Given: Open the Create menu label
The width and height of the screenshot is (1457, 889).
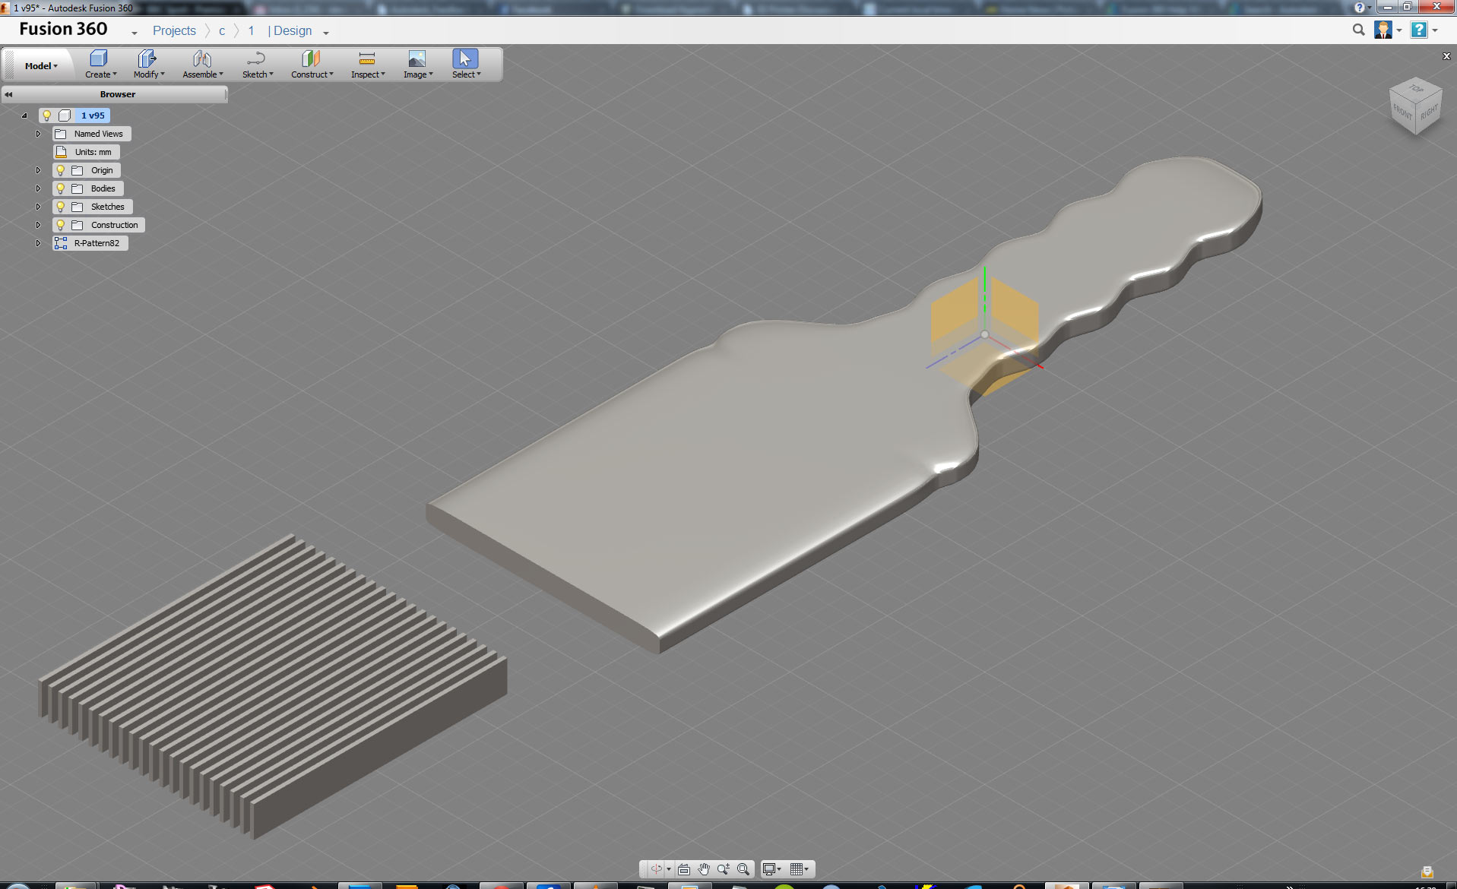Looking at the screenshot, I should (x=100, y=74).
